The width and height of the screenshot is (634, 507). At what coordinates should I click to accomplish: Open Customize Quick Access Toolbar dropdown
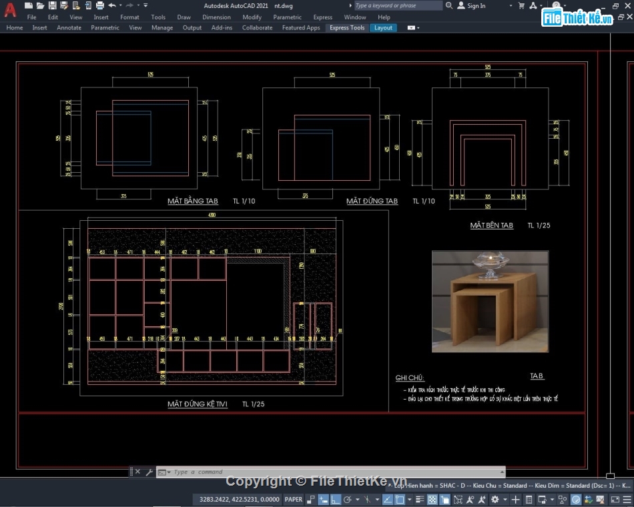point(145,5)
